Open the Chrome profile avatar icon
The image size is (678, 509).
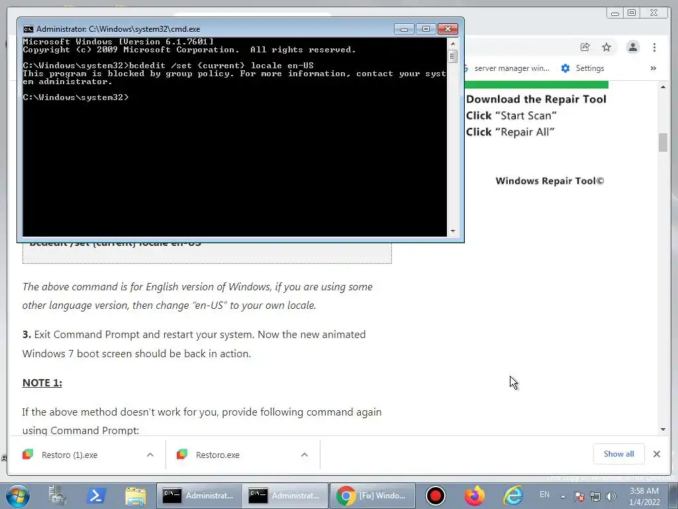click(632, 47)
